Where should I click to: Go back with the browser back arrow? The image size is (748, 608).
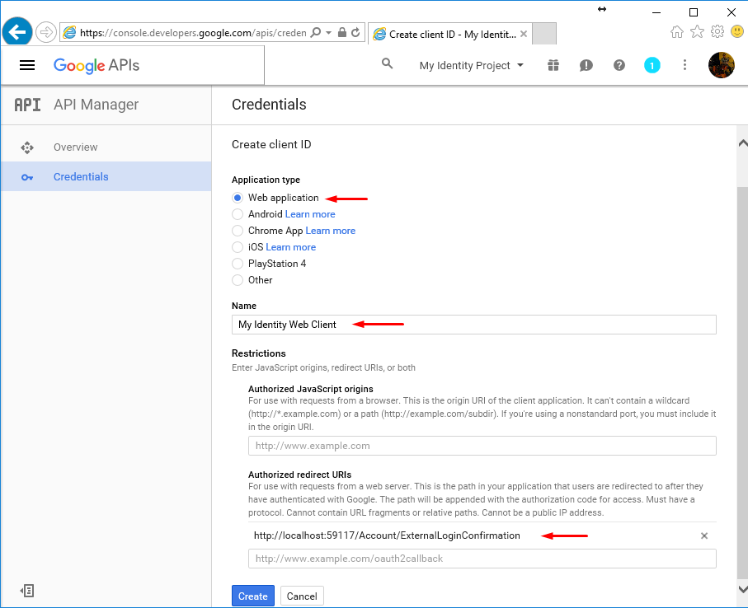17,32
